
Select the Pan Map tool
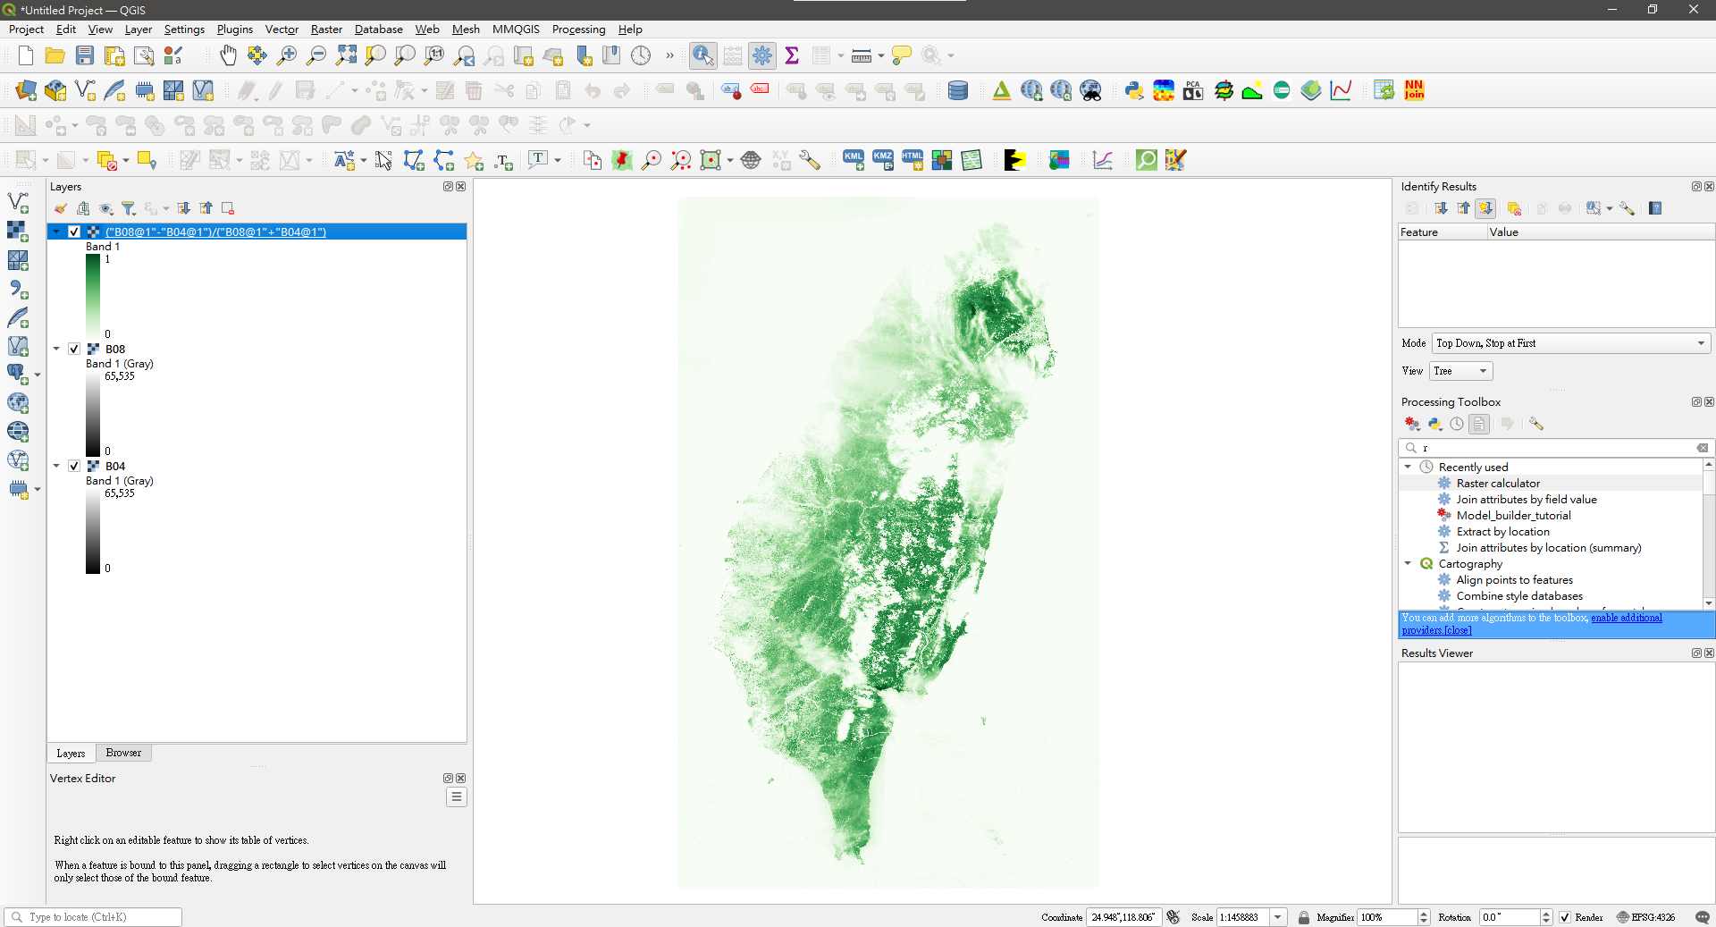tap(228, 55)
